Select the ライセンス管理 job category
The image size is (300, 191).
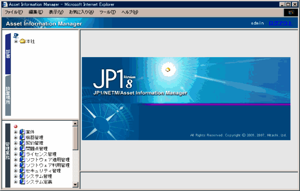click(x=41, y=154)
